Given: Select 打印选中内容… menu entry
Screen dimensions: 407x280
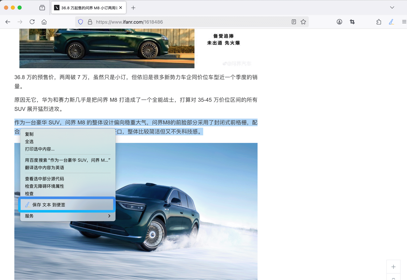Looking at the screenshot, I should pos(68,149).
